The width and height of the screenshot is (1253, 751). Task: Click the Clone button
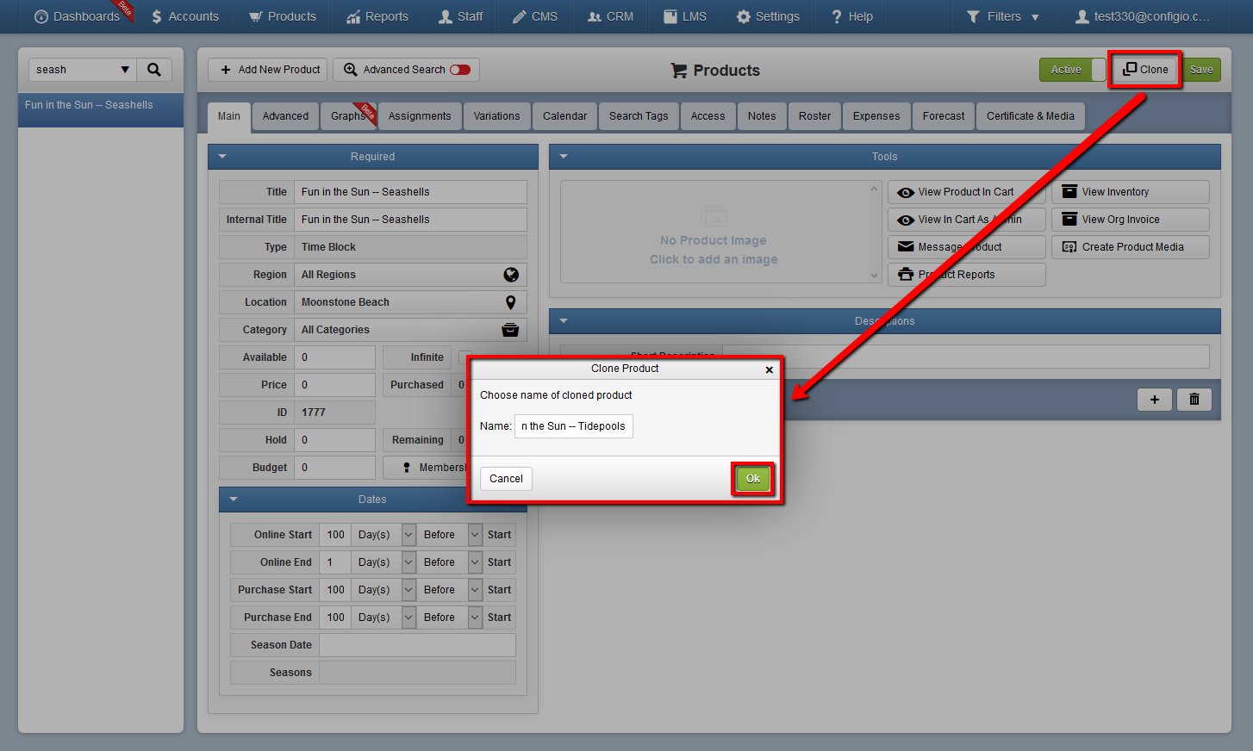1145,70
